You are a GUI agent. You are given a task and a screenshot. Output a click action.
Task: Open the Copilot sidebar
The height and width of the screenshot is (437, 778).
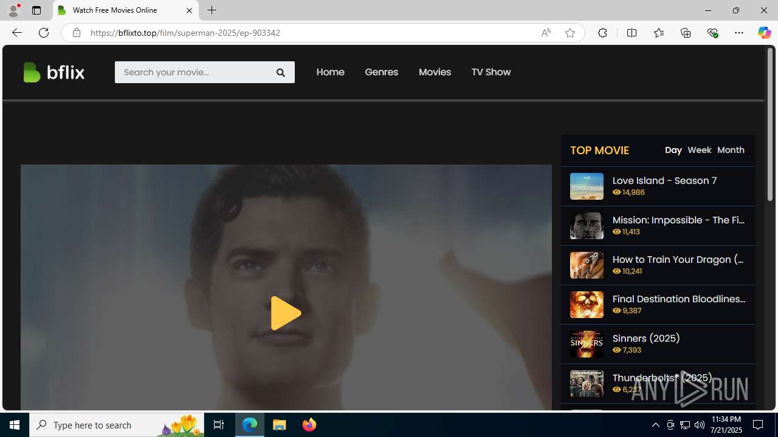[x=764, y=33]
